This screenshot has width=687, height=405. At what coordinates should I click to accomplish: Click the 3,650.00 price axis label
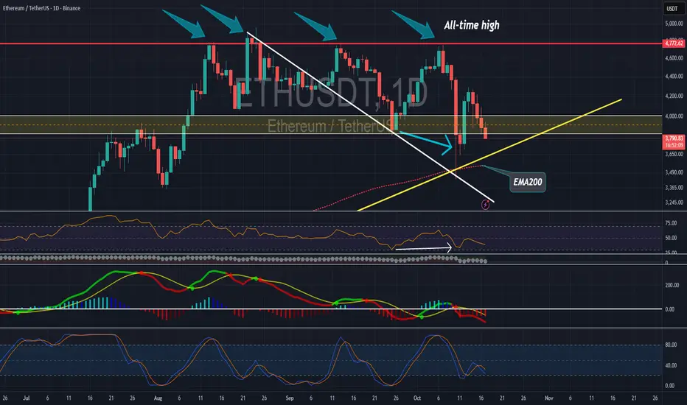coord(674,154)
